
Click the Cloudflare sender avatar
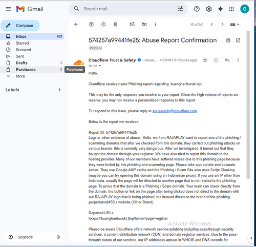click(x=79, y=63)
